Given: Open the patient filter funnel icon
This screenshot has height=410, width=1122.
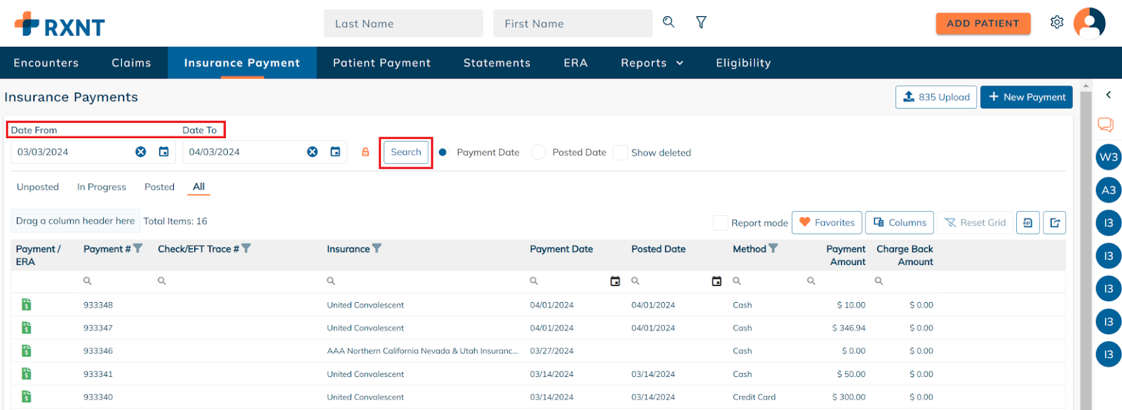Looking at the screenshot, I should [x=701, y=22].
